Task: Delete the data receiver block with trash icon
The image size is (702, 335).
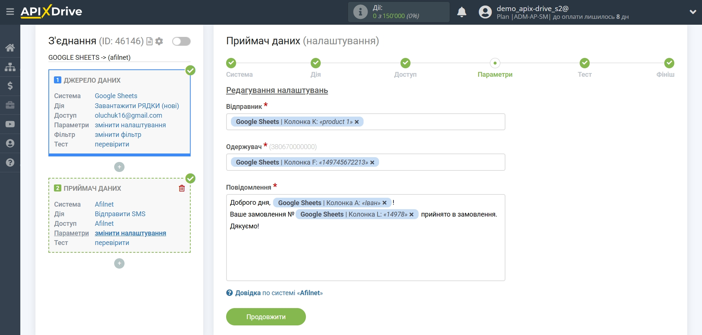Action: tap(182, 189)
